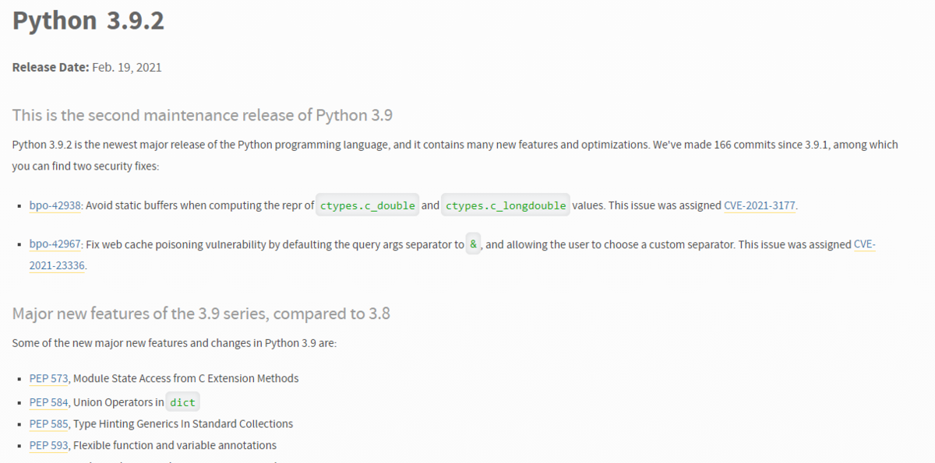Image resolution: width=935 pixels, height=463 pixels.
Task: Click the Release Date label
Action: pyautogui.click(x=51, y=67)
